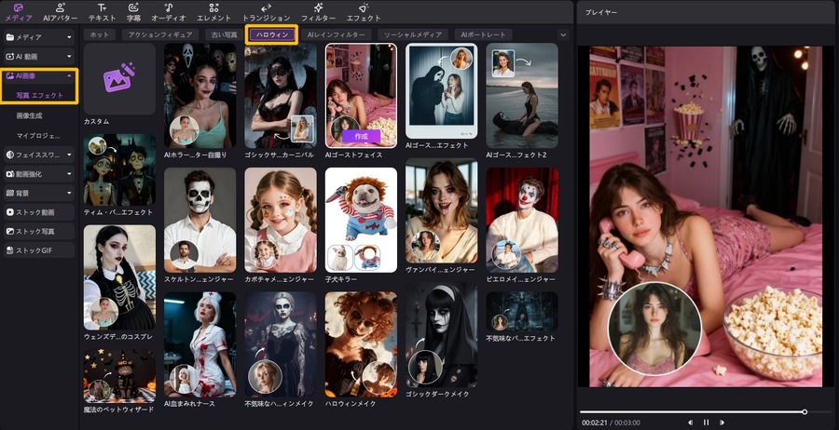Open the フィルター sparkle icon
This screenshot has height=430, width=839.
pyautogui.click(x=318, y=7)
